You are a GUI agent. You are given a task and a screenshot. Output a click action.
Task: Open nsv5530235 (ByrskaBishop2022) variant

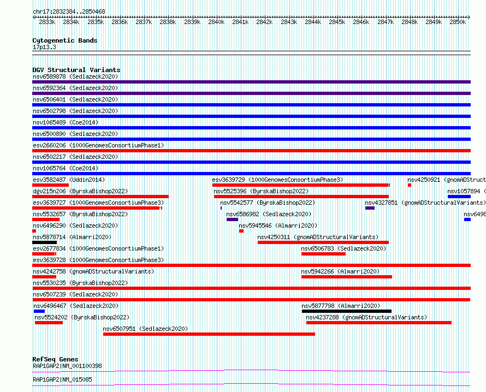[80, 283]
